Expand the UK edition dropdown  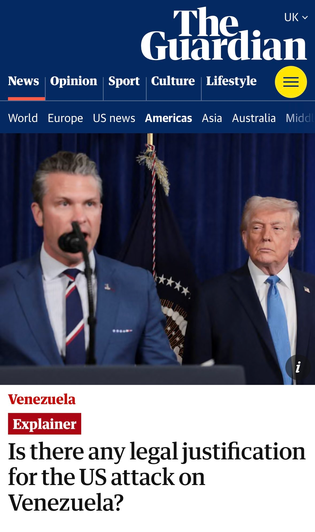click(296, 18)
